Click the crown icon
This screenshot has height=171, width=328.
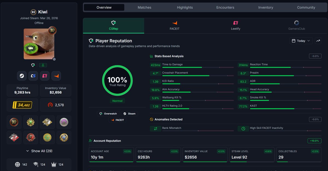(x=54, y=164)
